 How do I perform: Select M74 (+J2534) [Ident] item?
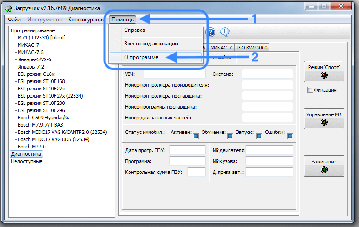(41, 38)
